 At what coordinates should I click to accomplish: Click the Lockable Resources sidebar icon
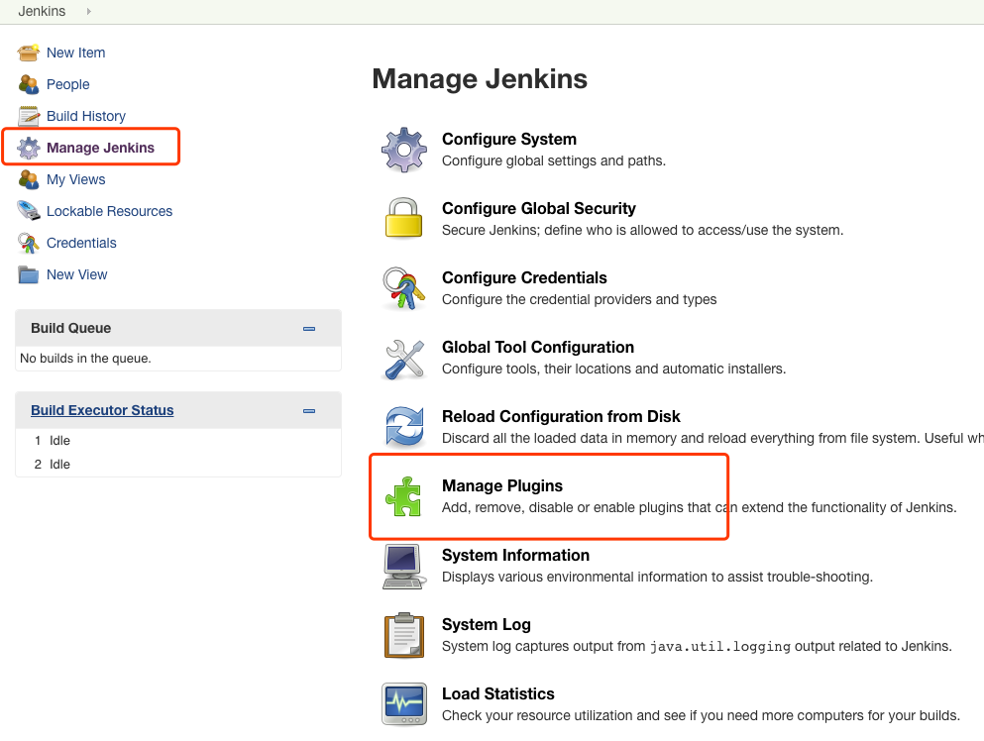(x=29, y=211)
